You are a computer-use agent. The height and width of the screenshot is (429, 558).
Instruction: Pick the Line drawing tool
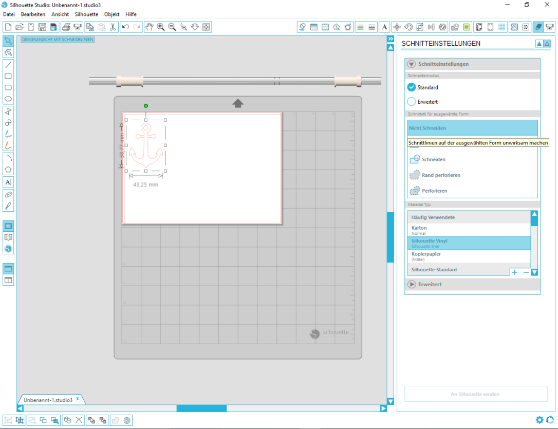(x=8, y=65)
